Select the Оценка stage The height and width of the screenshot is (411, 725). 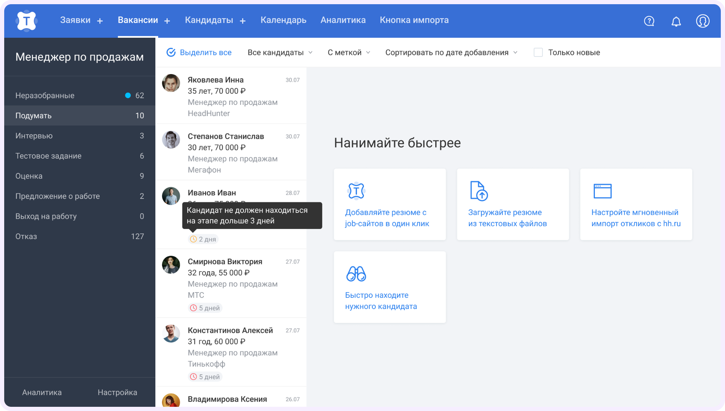(80, 176)
